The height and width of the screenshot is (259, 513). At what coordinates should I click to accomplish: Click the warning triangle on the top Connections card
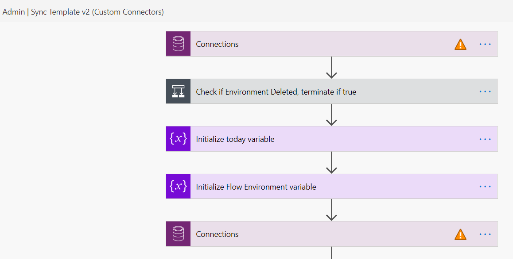460,44
